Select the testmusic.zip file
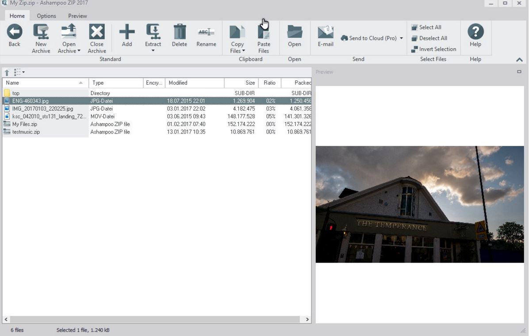Image resolution: width=529 pixels, height=336 pixels. (x=26, y=132)
